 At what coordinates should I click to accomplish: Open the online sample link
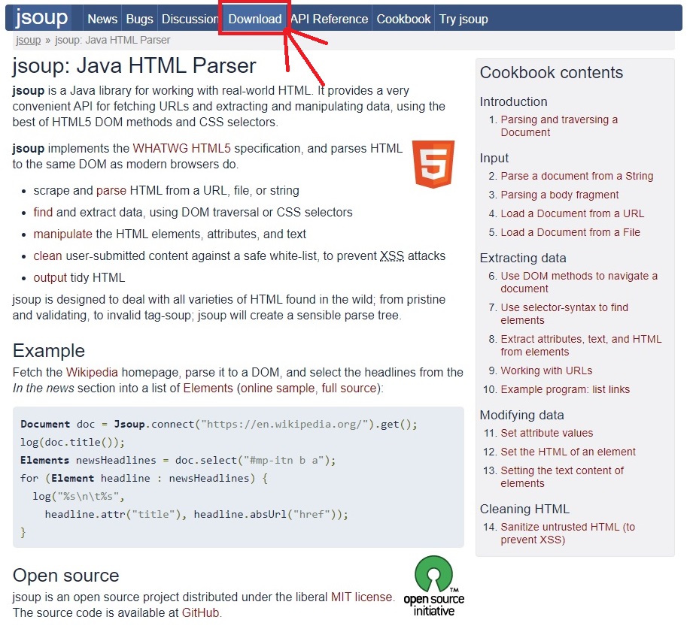[x=278, y=389]
